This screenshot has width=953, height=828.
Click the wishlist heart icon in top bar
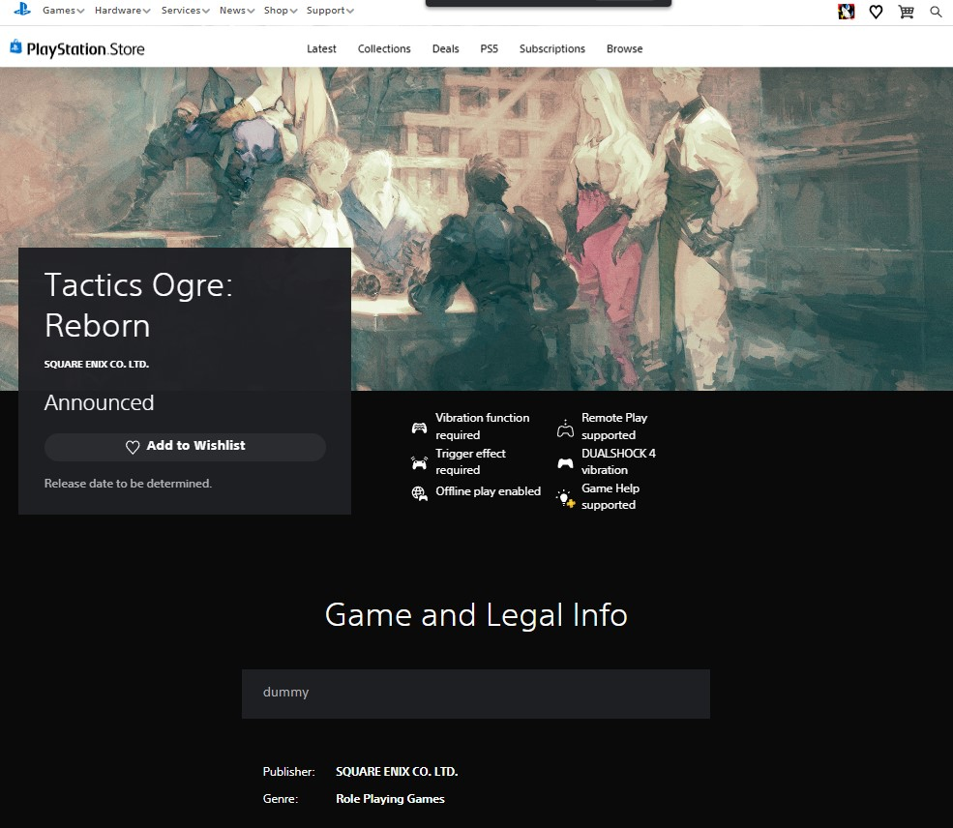pyautogui.click(x=876, y=12)
